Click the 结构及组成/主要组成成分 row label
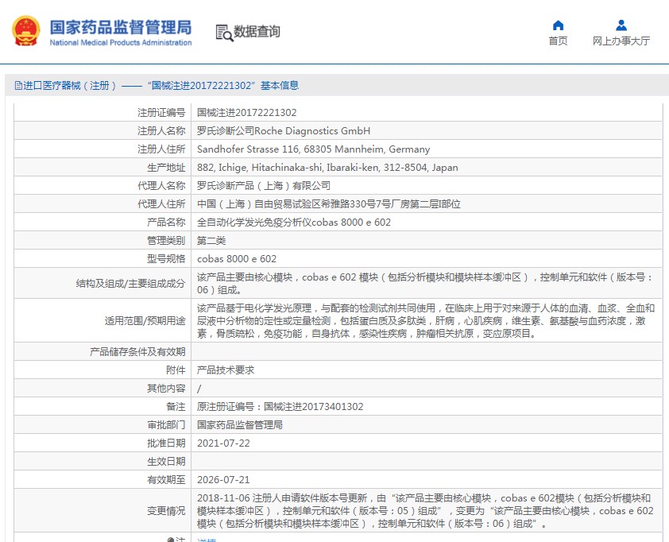This screenshot has height=542, width=669. click(130, 284)
